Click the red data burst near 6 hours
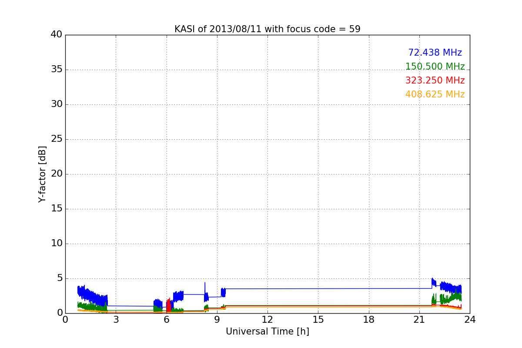This screenshot has height=348, width=522. point(169,306)
